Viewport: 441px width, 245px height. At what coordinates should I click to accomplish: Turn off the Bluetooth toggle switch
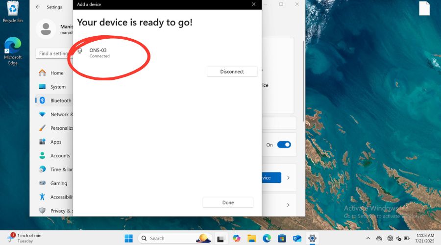(x=284, y=145)
